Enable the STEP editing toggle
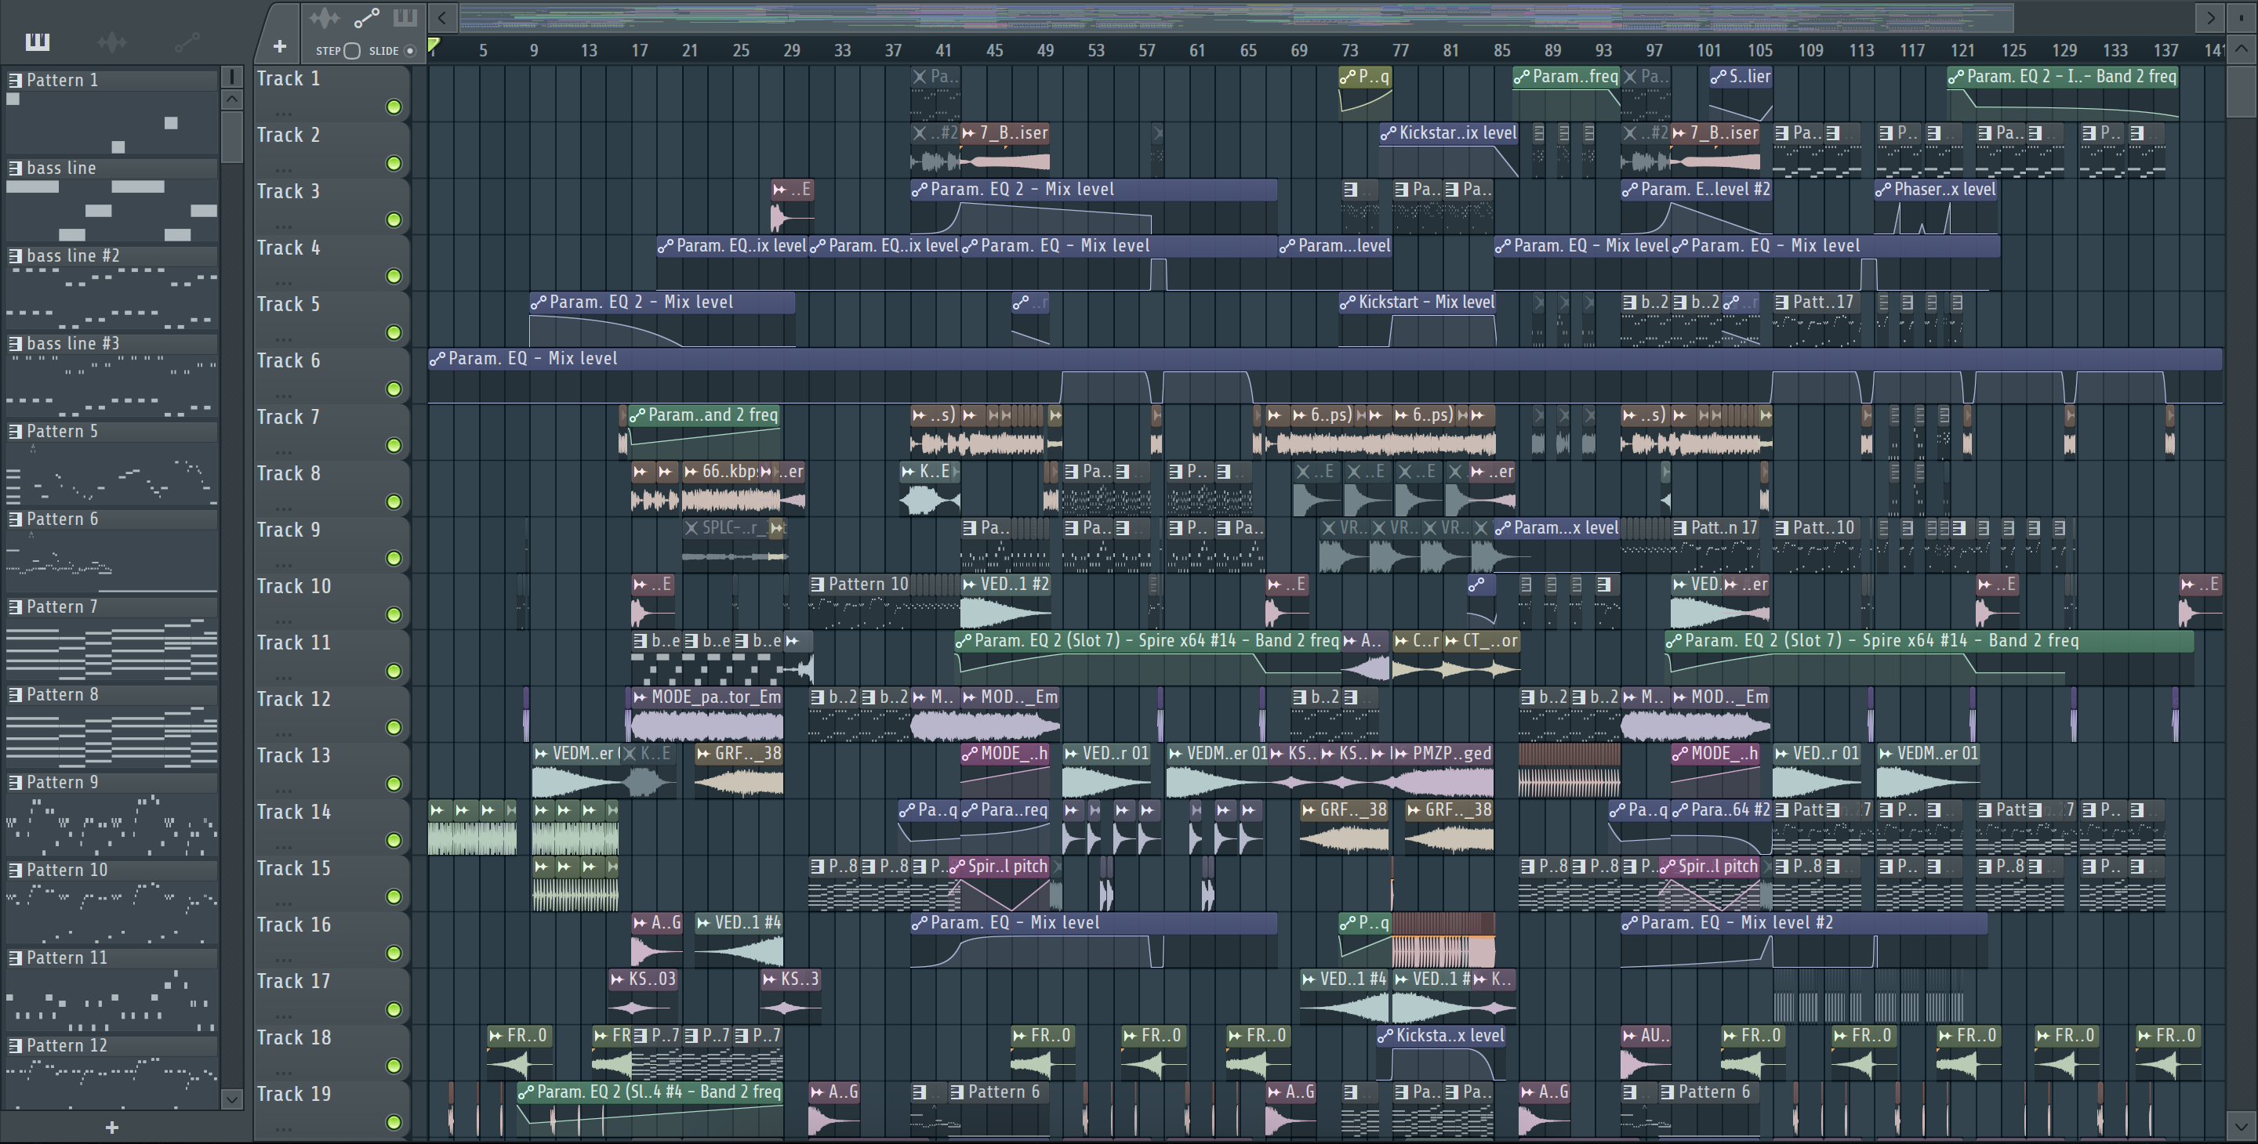 click(351, 51)
